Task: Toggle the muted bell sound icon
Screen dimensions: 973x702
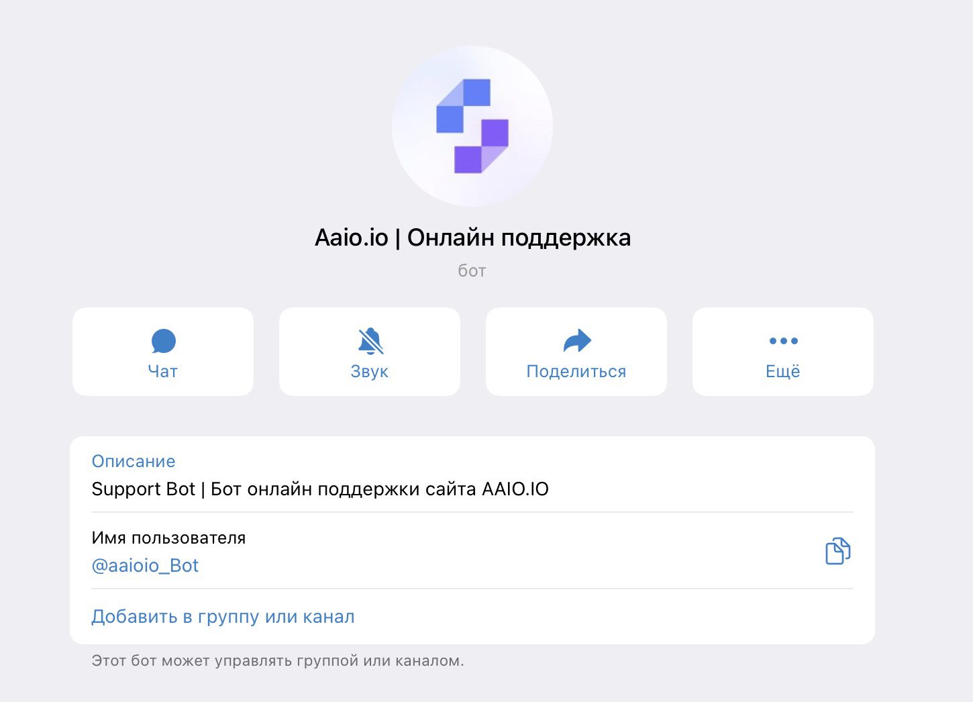Action: point(370,341)
